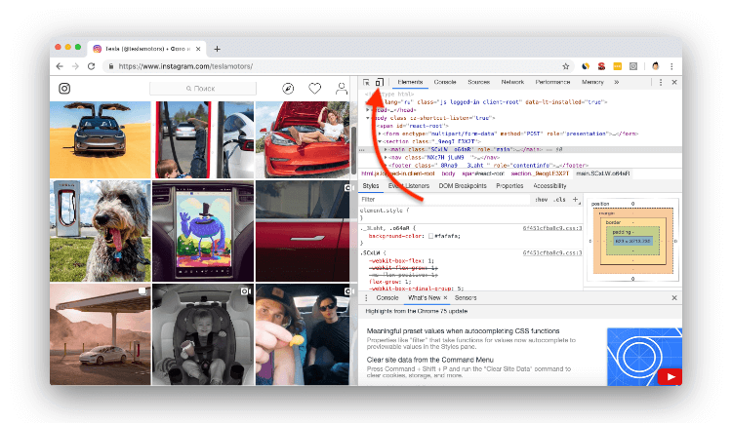Click the Chrome user avatar icon
This screenshot has height=423, width=732.
(x=656, y=66)
